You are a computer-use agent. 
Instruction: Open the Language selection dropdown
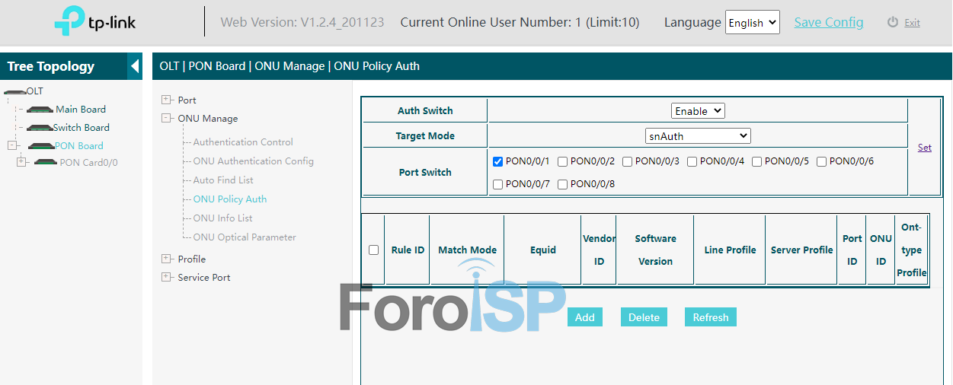[752, 22]
